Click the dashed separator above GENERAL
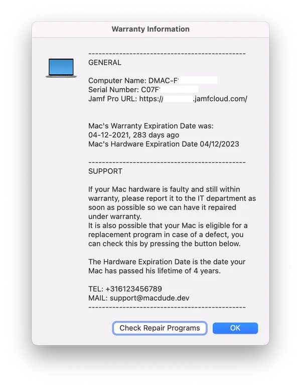Viewport: 301px width, 387px height. pyautogui.click(x=167, y=54)
